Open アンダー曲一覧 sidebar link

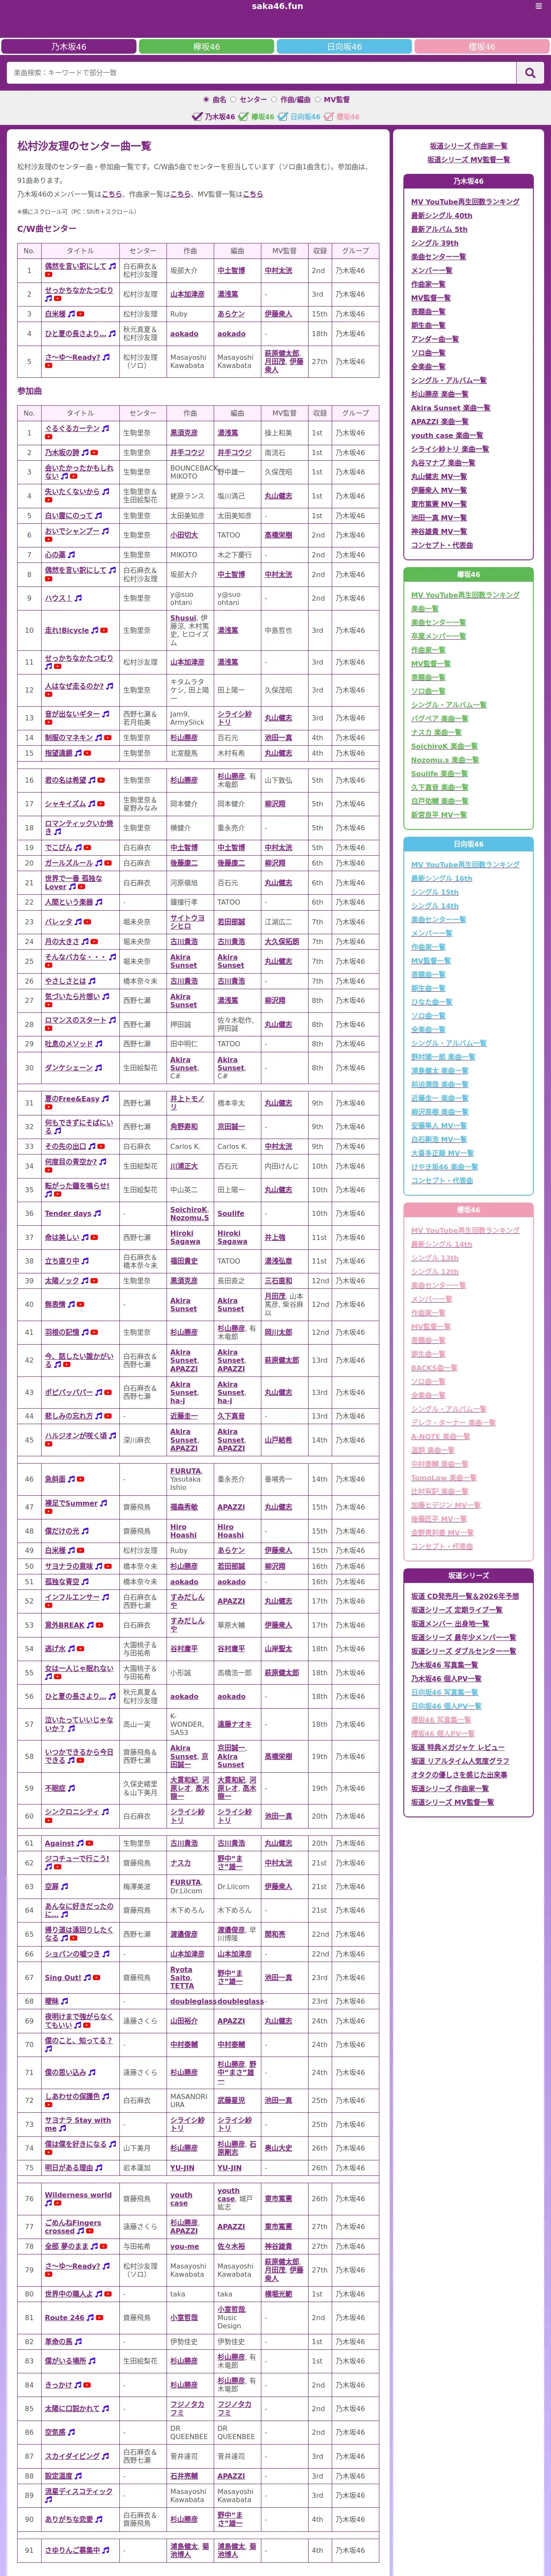435,339
